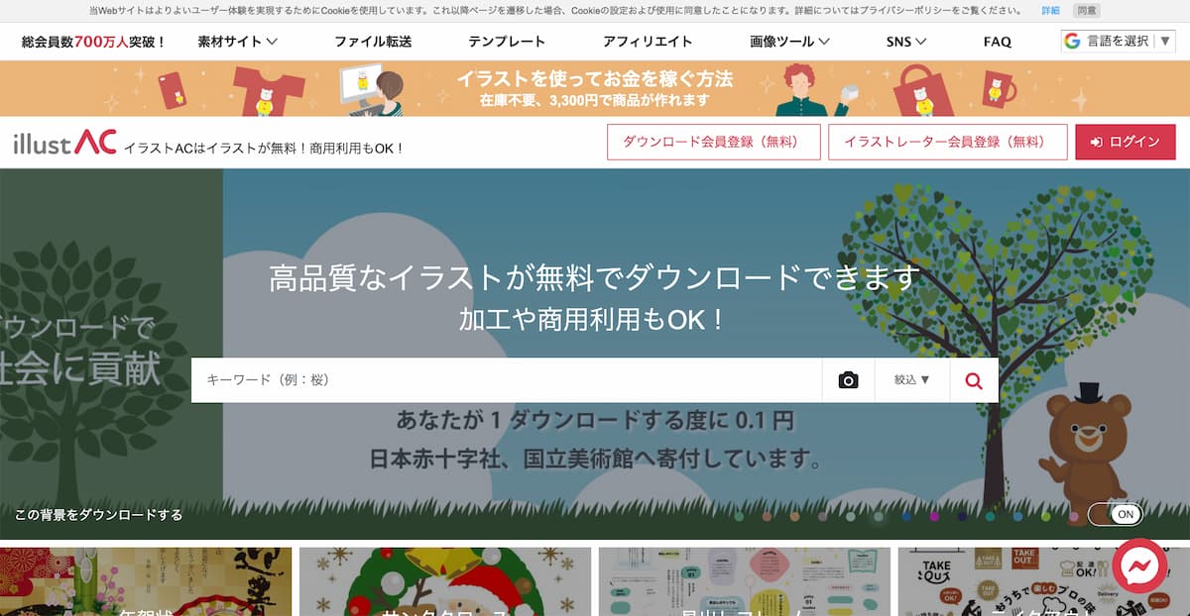Click the illustAC logo
Screen dimensions: 1190x616
coord(65,144)
